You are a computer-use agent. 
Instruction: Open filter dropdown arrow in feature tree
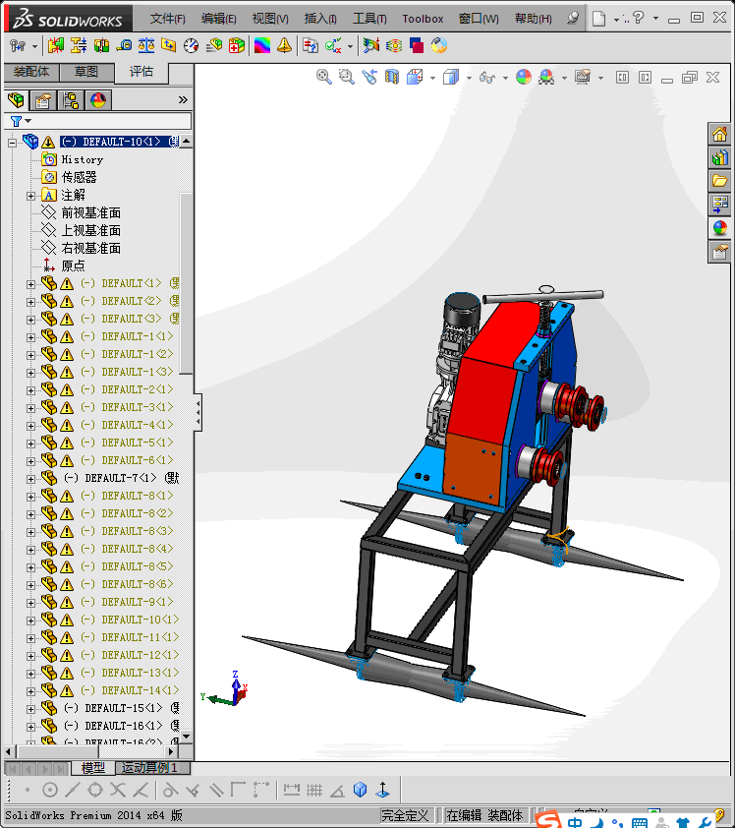[x=28, y=121]
